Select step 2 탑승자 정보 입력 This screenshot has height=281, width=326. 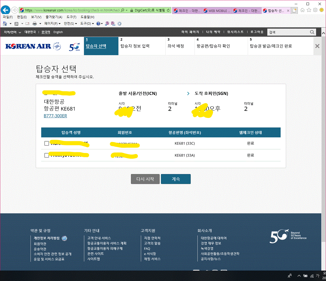pos(142,46)
